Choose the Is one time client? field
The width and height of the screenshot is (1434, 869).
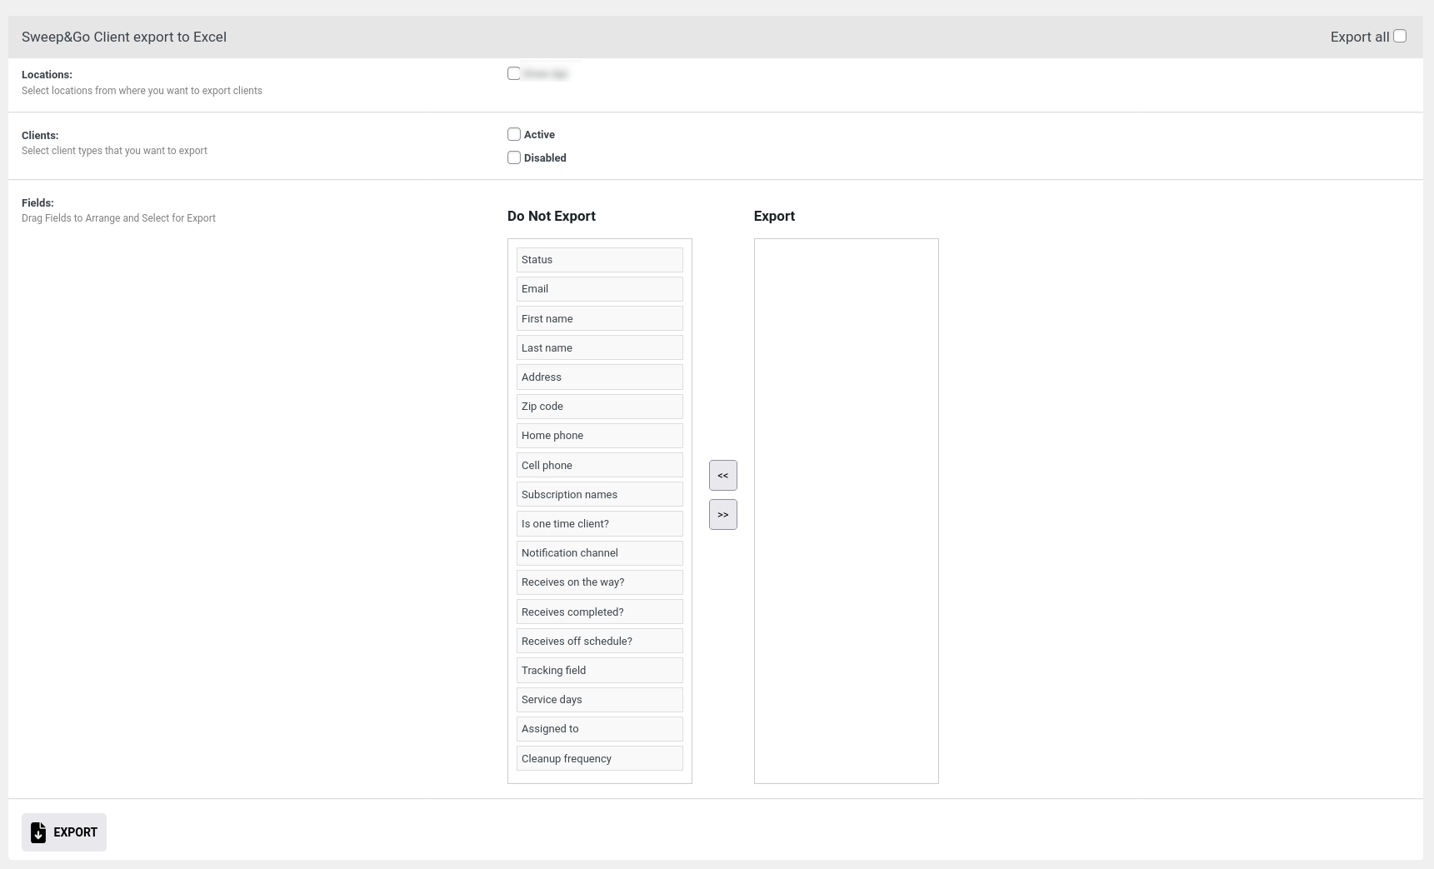[x=599, y=523]
